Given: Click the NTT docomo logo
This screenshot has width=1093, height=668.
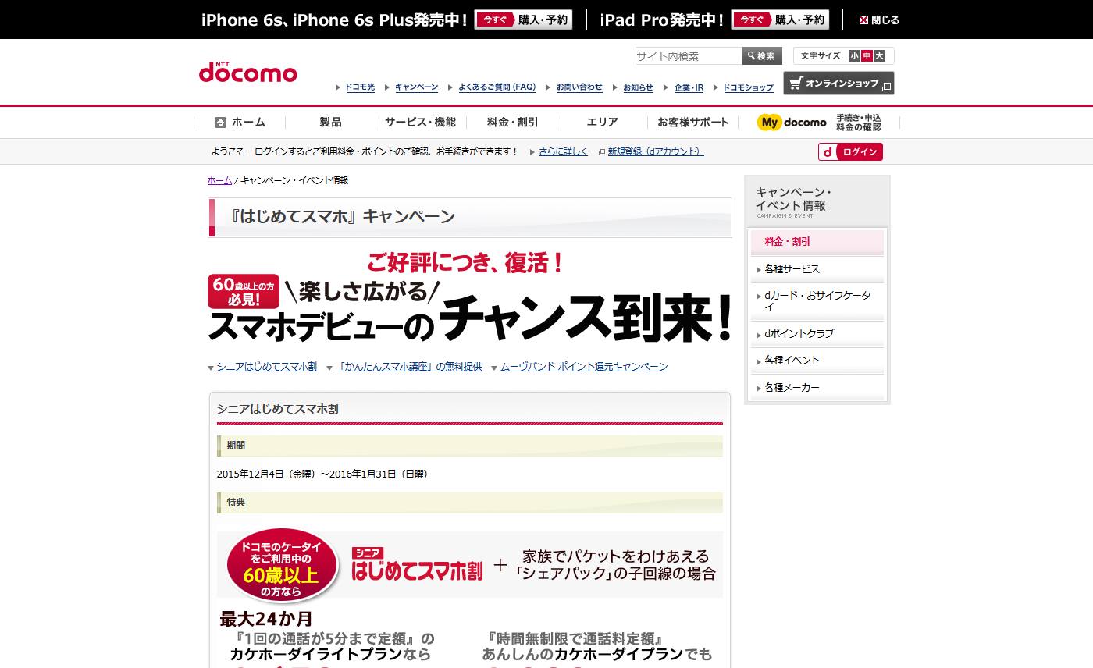Looking at the screenshot, I should [247, 71].
